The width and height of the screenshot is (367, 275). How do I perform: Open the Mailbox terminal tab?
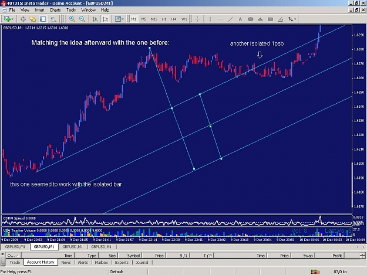[102, 262]
